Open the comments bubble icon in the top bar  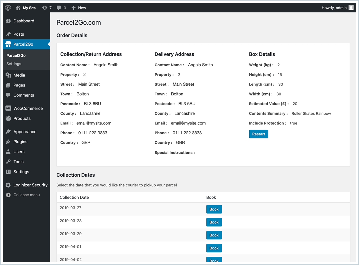coord(59,8)
